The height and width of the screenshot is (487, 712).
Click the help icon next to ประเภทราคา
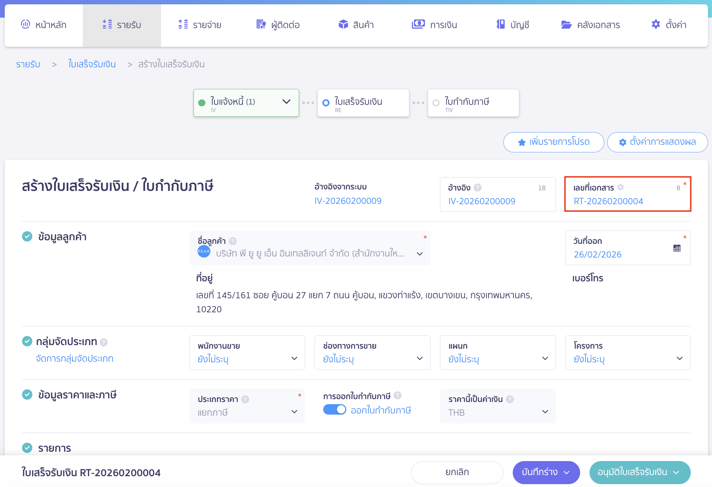click(x=245, y=399)
